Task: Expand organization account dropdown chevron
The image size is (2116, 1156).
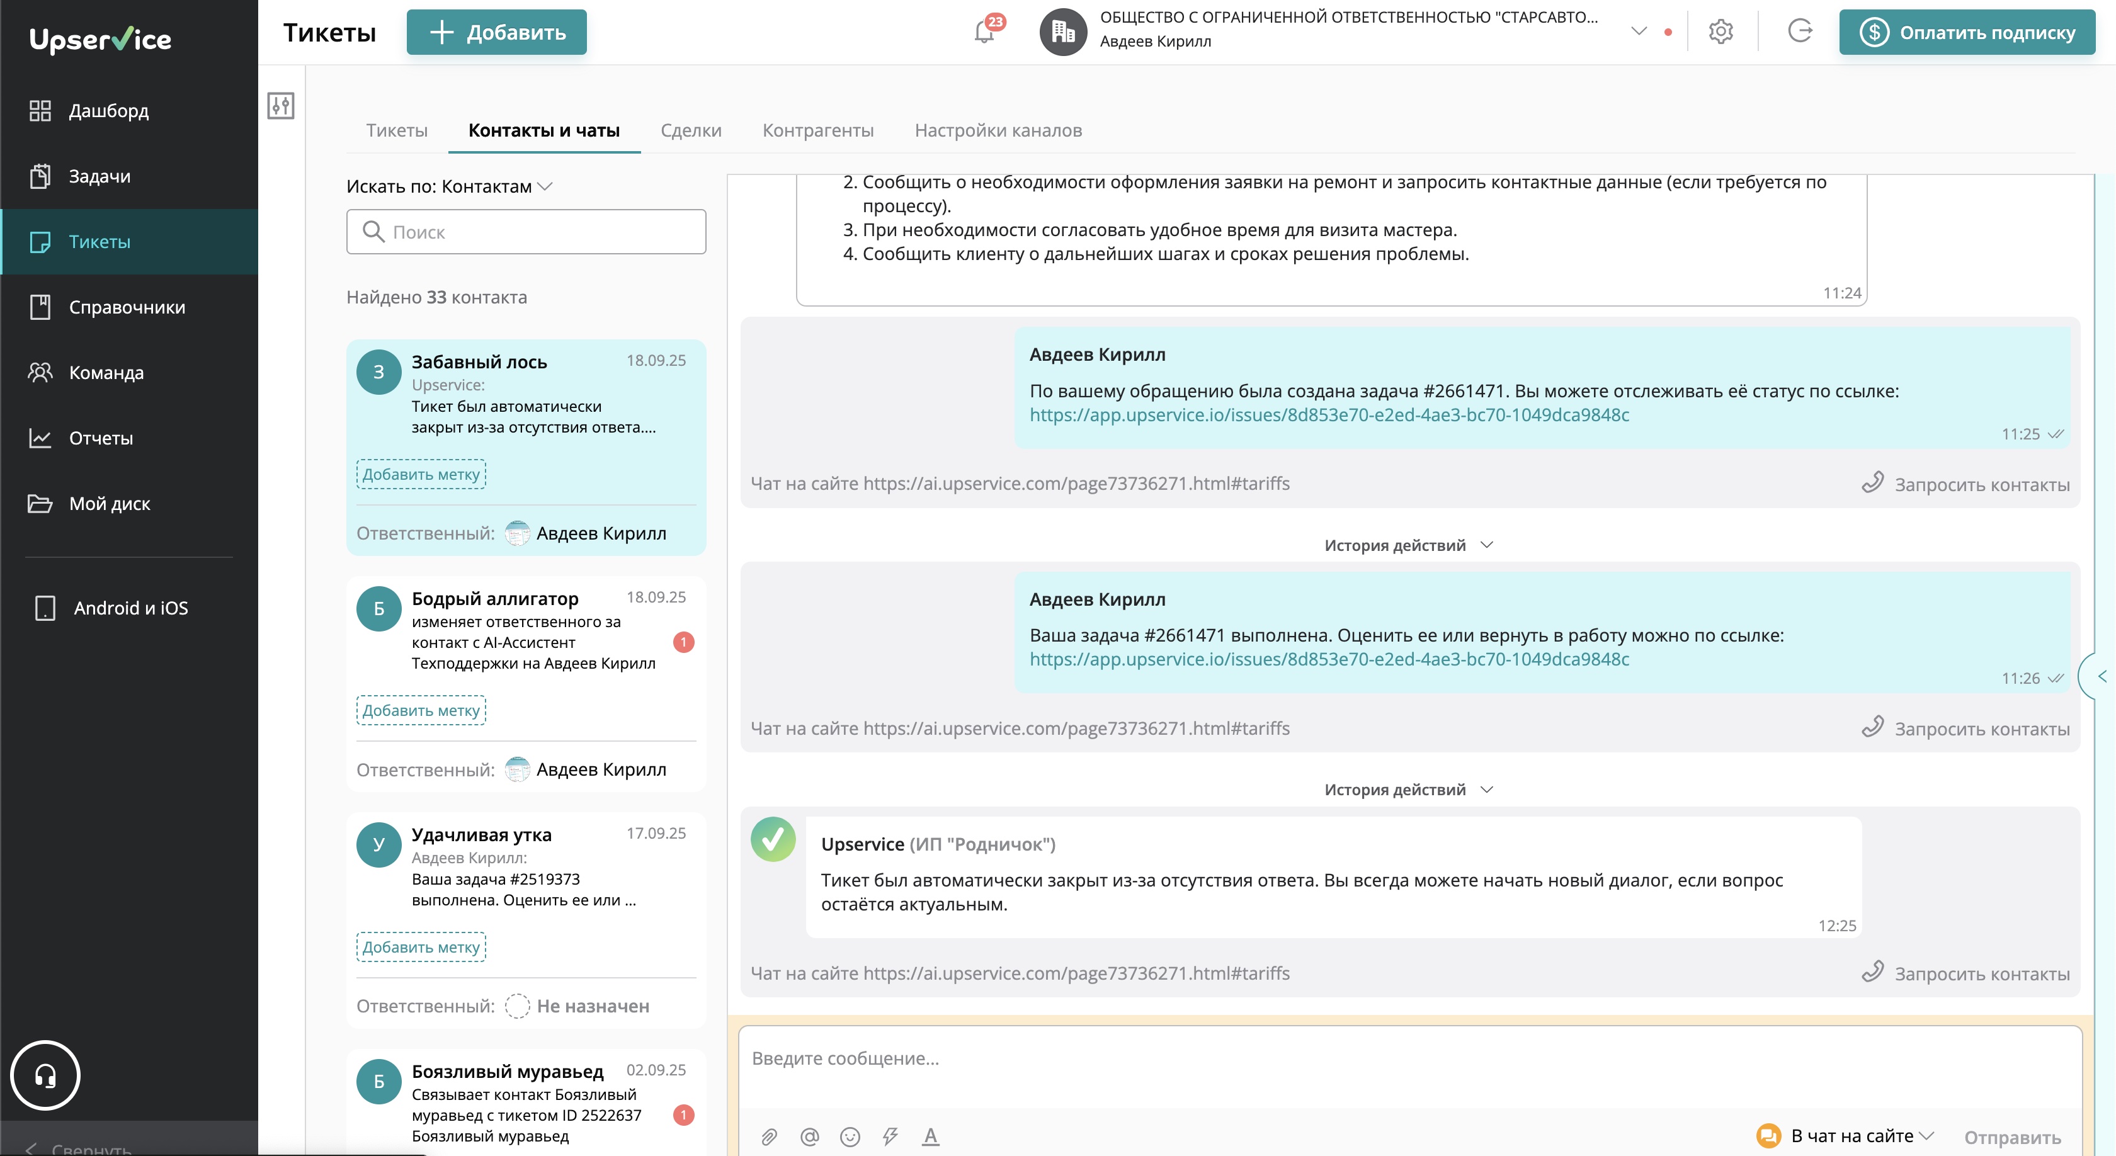Action: [1638, 32]
